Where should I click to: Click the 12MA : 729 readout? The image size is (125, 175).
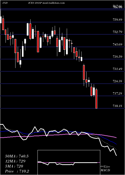point(15,161)
